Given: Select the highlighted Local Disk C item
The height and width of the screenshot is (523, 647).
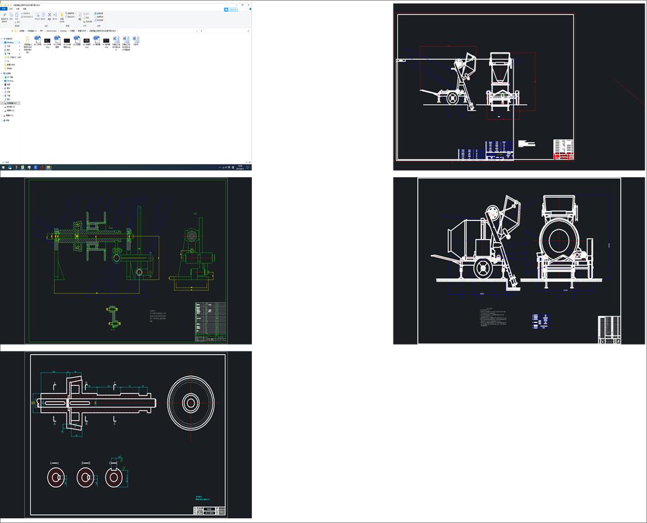Looking at the screenshot, I should [11, 103].
